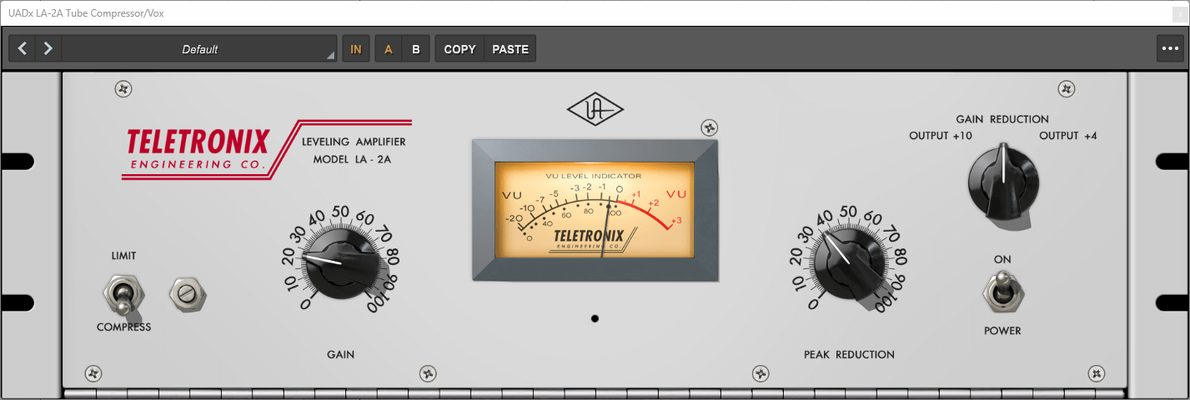Image resolution: width=1190 pixels, height=400 pixels.
Task: Click the VU level indicator meter
Action: point(595,209)
